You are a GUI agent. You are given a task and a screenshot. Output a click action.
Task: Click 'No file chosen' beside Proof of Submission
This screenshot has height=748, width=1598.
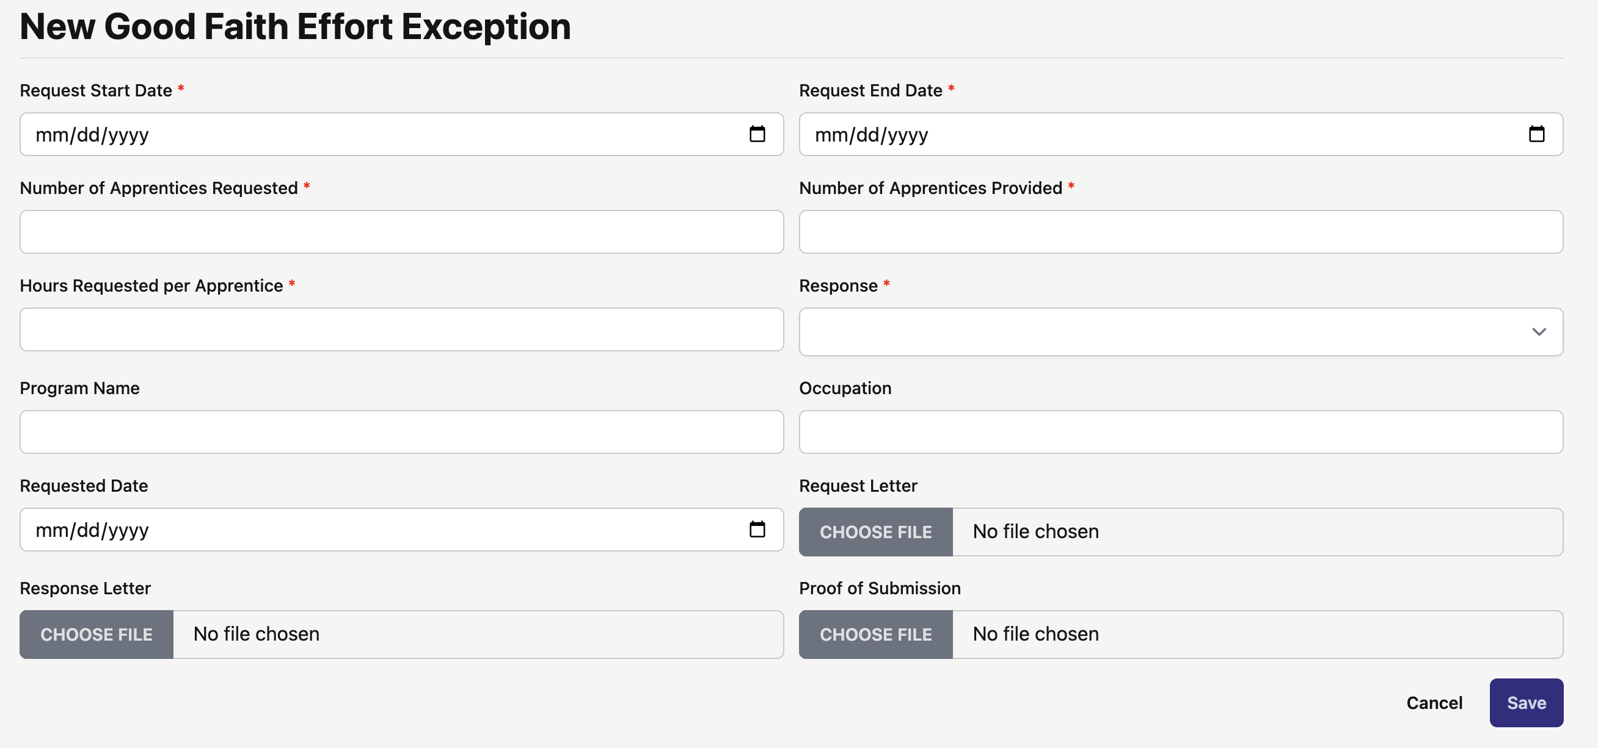tap(1035, 634)
